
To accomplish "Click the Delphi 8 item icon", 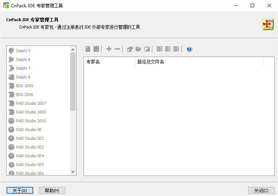I will 11,77.
